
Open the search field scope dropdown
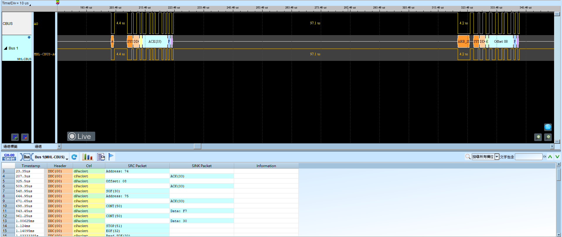pyautogui.click(x=497, y=157)
